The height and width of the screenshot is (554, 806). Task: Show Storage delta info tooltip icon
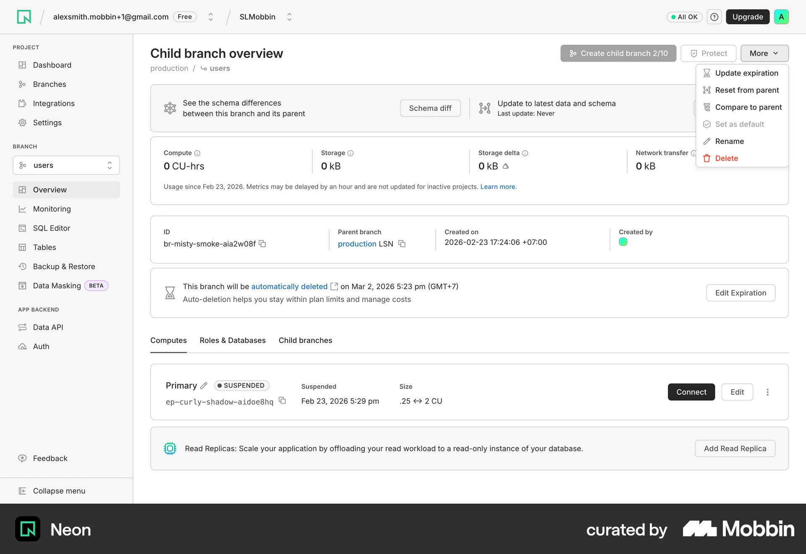click(x=525, y=153)
